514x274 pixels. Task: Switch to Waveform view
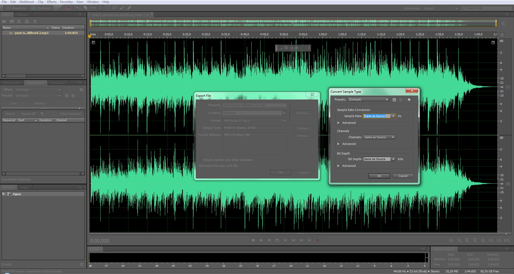pos(16,8)
